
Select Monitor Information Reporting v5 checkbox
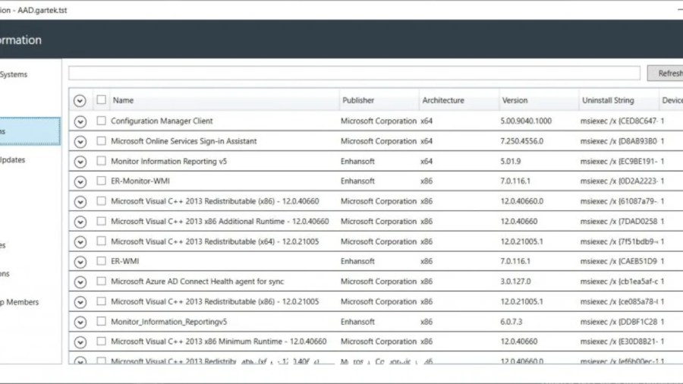click(101, 161)
